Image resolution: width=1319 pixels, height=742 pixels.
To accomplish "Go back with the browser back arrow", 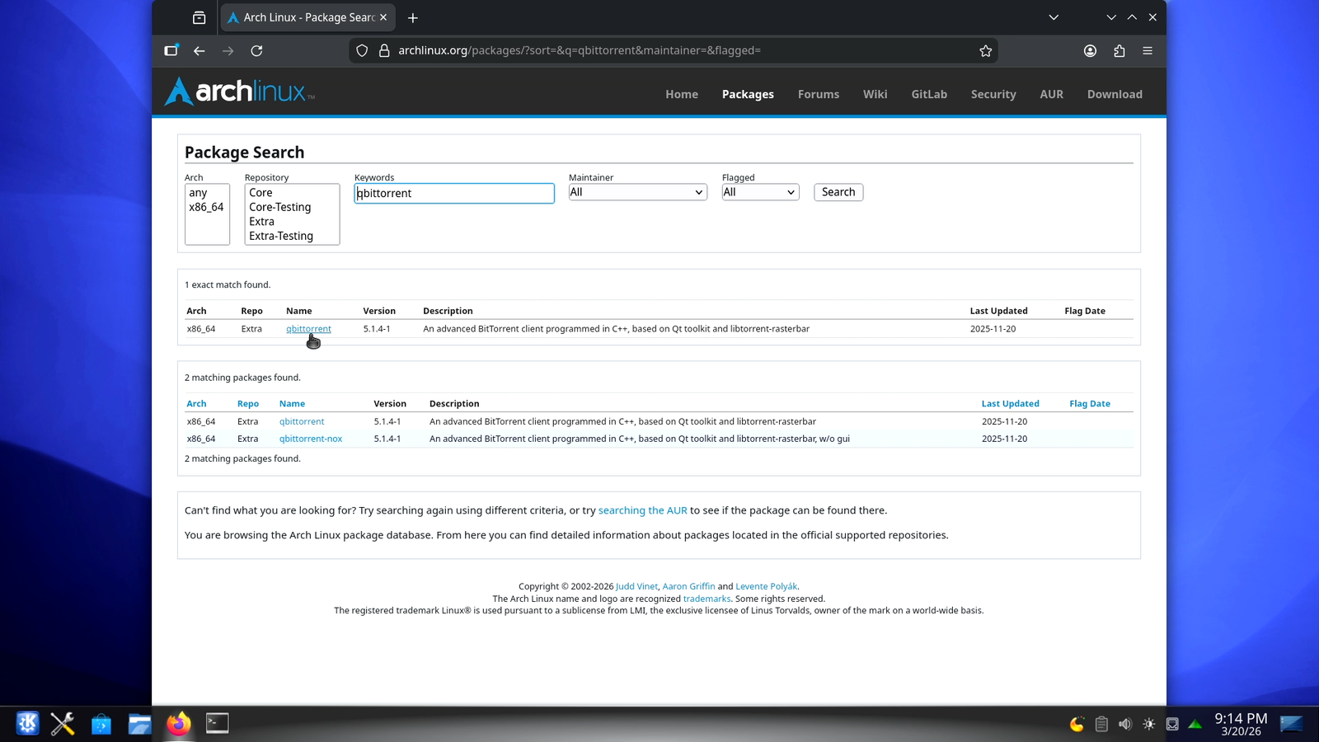I will click(x=199, y=50).
